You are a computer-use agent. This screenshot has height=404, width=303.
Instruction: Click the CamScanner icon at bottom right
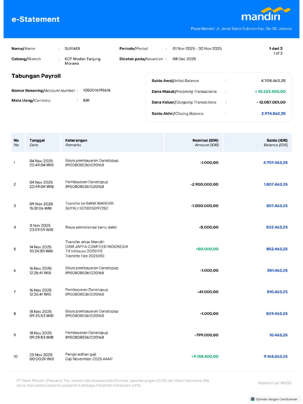click(253, 399)
